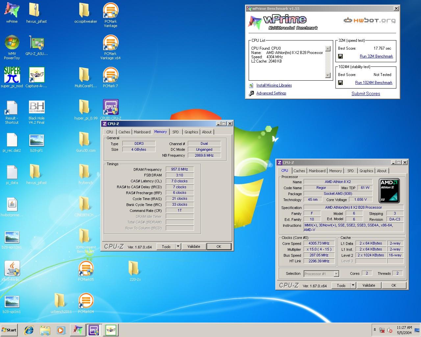Show hidden system tray icons
The height and width of the screenshot is (337, 421).
[375, 330]
